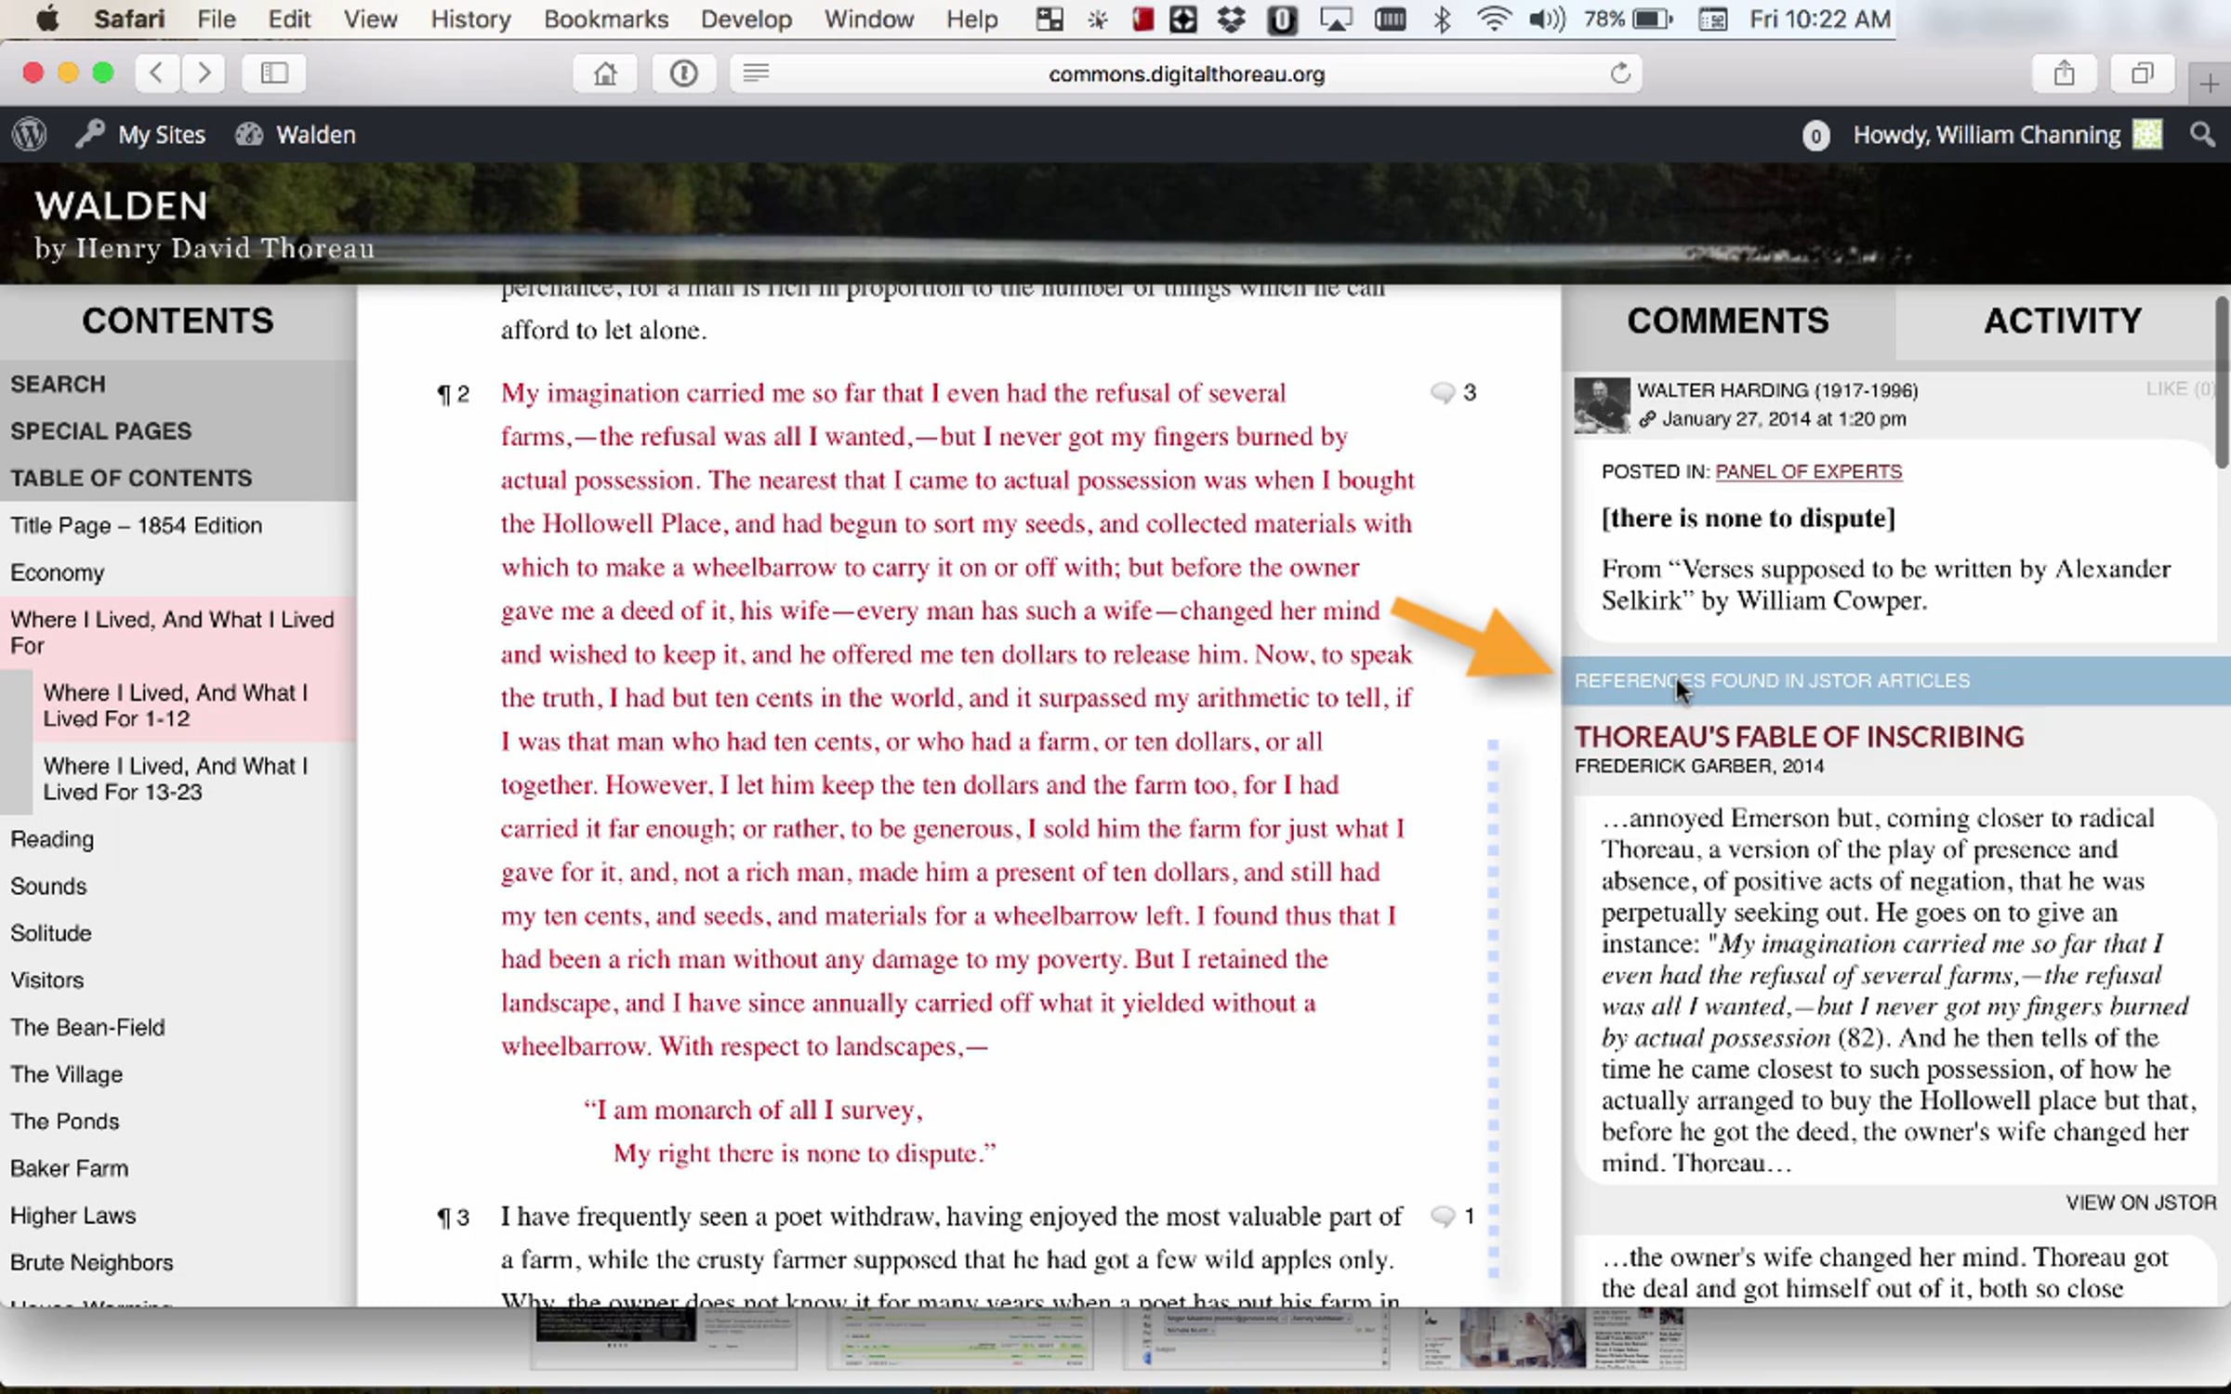Viewport: 2231px width, 1394px height.
Task: Click the Safari share icon
Action: coord(2064,73)
